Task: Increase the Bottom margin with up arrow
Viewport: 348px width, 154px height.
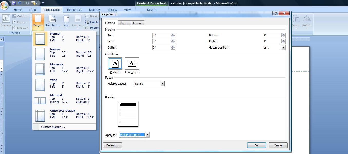Action: [x=283, y=34]
